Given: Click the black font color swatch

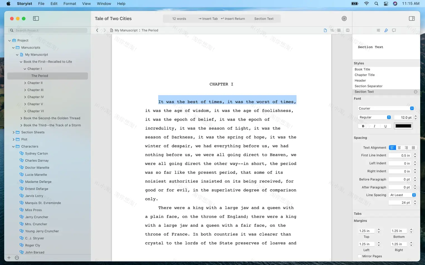Looking at the screenshot, I should pos(403,126).
